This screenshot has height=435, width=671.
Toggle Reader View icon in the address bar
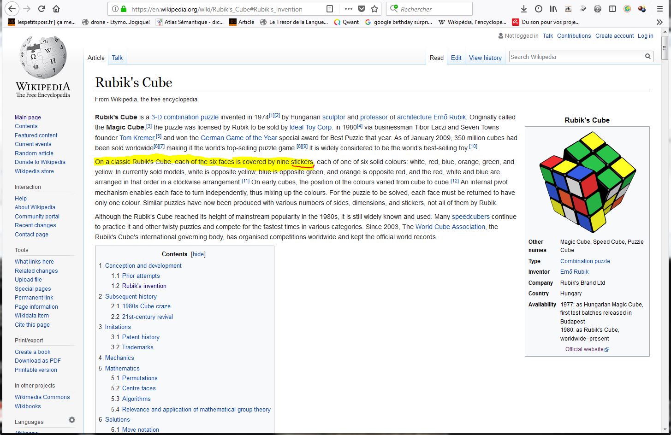[329, 9]
